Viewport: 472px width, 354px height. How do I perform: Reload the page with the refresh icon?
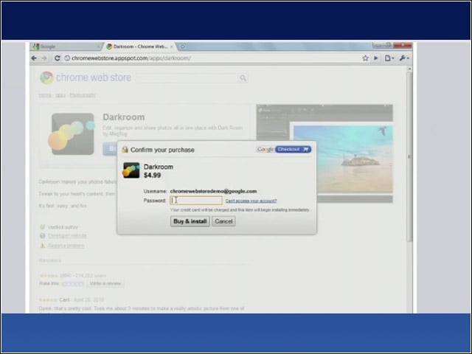tap(57, 58)
